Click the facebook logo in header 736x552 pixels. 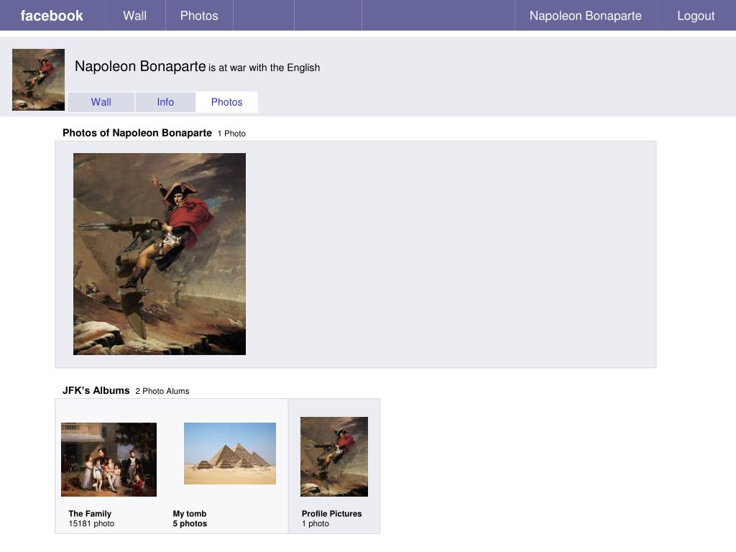point(52,16)
